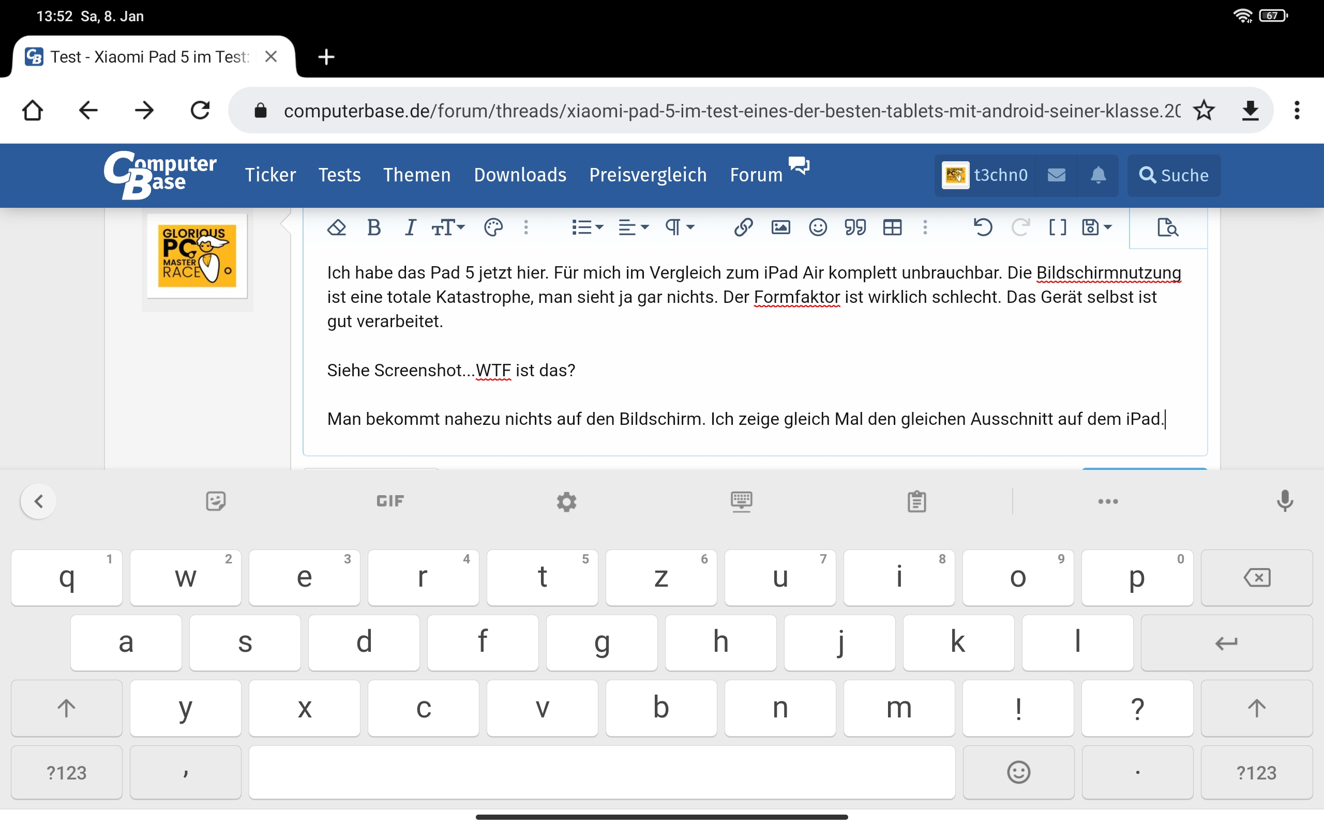
Task: Expand text alignment dropdown
Action: (633, 227)
